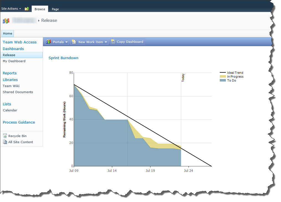Screen dimensions: 281x202
Task: Click the All Site Content icon
Action: click(x=5, y=142)
